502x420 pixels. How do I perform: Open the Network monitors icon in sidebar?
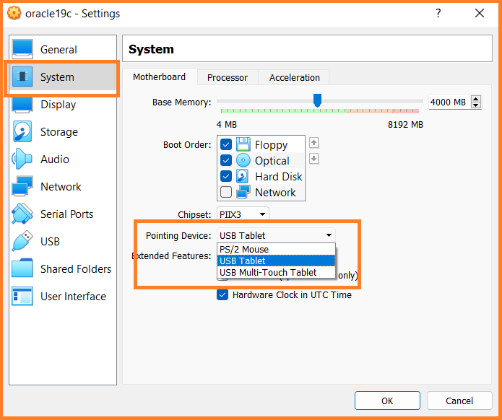click(22, 186)
